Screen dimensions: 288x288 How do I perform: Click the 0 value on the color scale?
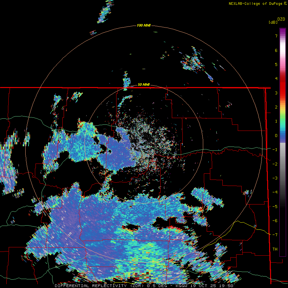[276, 136]
